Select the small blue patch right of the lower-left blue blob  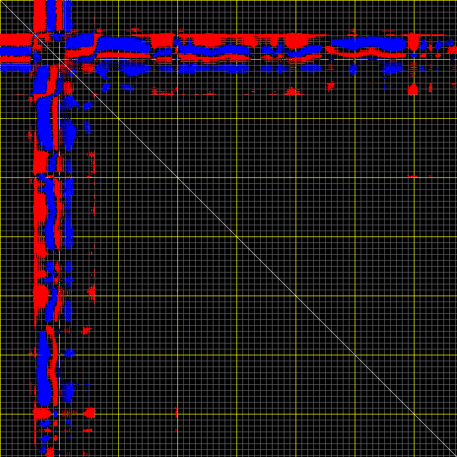[x=70, y=390]
